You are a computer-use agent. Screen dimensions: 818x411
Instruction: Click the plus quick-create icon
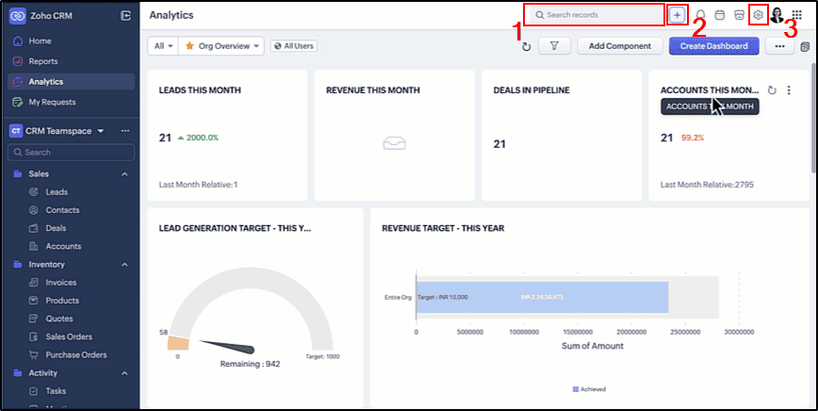[x=677, y=15]
